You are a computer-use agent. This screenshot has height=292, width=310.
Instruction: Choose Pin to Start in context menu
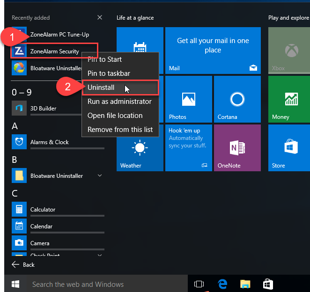tap(120, 59)
